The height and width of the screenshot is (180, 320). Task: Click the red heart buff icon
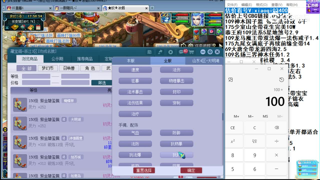196,31
